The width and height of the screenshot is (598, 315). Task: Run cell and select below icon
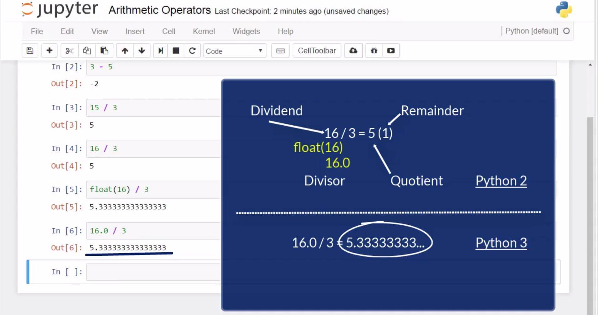pos(161,50)
